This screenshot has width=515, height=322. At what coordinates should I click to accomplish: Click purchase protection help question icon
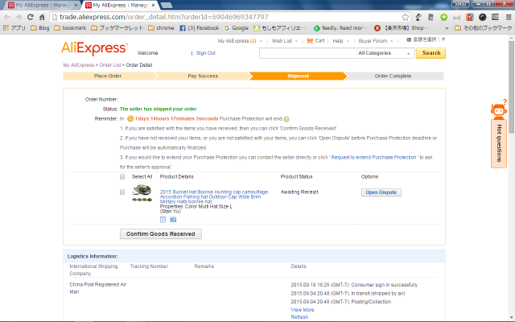coord(286,119)
